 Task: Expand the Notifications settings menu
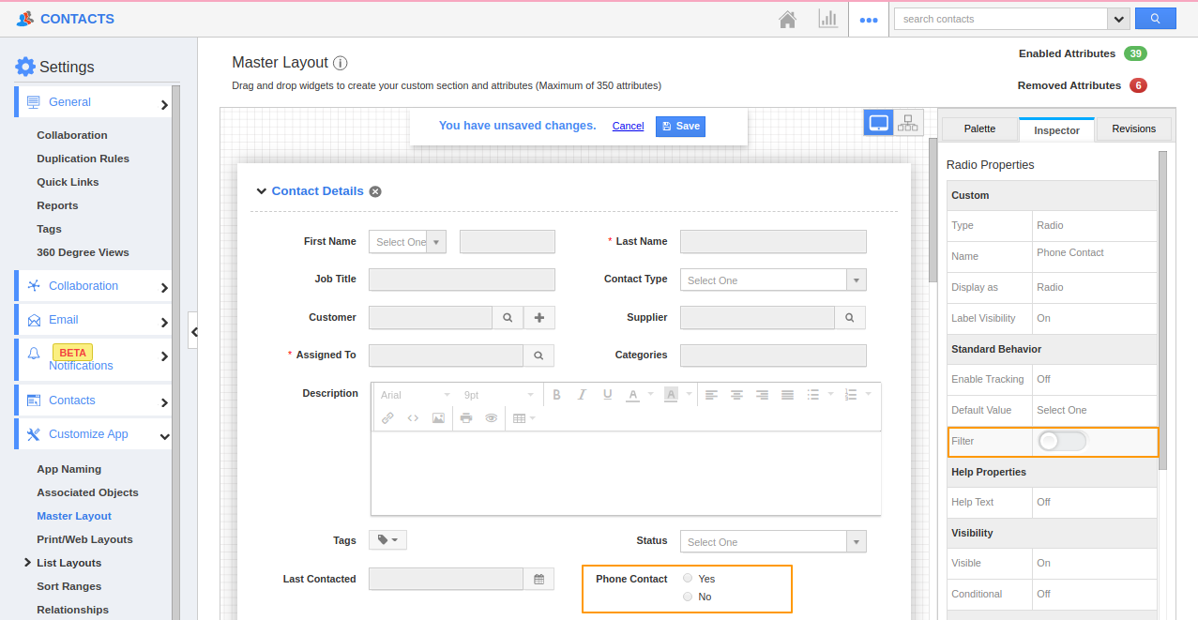[93, 359]
